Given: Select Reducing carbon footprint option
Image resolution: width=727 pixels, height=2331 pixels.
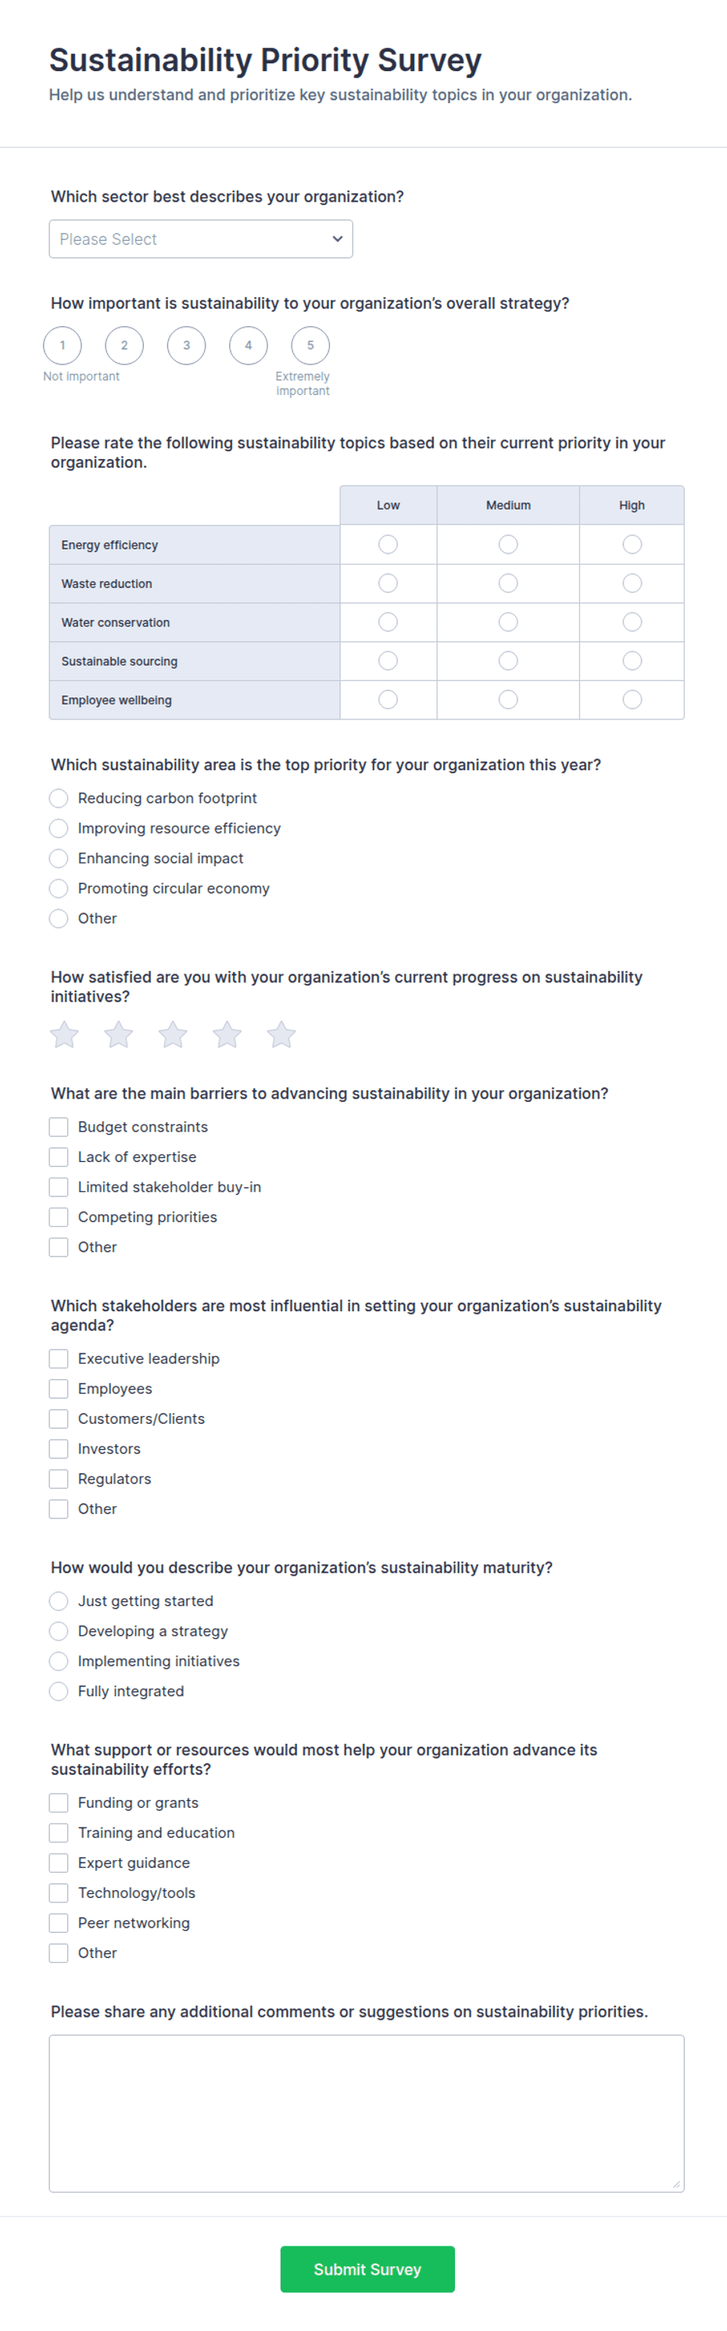Looking at the screenshot, I should coord(59,798).
